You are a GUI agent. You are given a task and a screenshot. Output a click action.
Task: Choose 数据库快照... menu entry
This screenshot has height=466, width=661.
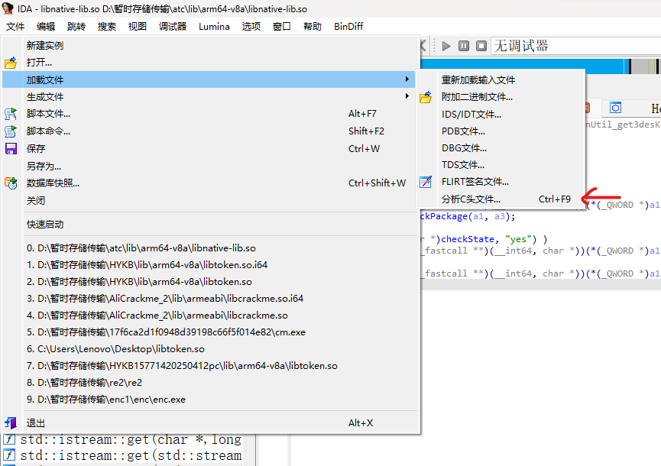coord(209,183)
